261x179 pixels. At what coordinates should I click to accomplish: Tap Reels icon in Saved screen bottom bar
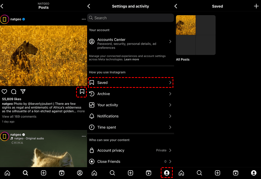[x=236, y=173]
